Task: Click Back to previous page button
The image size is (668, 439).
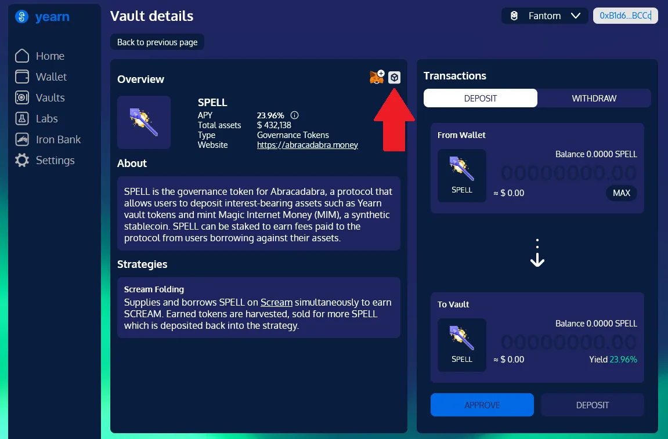Action: point(157,42)
